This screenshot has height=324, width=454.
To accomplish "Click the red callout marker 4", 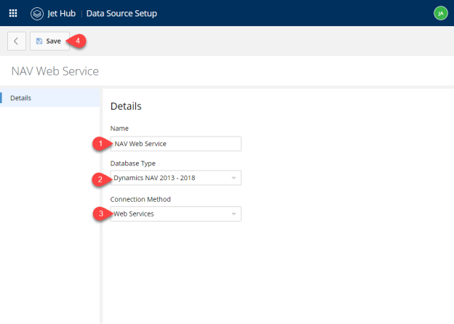I will [x=76, y=41].
